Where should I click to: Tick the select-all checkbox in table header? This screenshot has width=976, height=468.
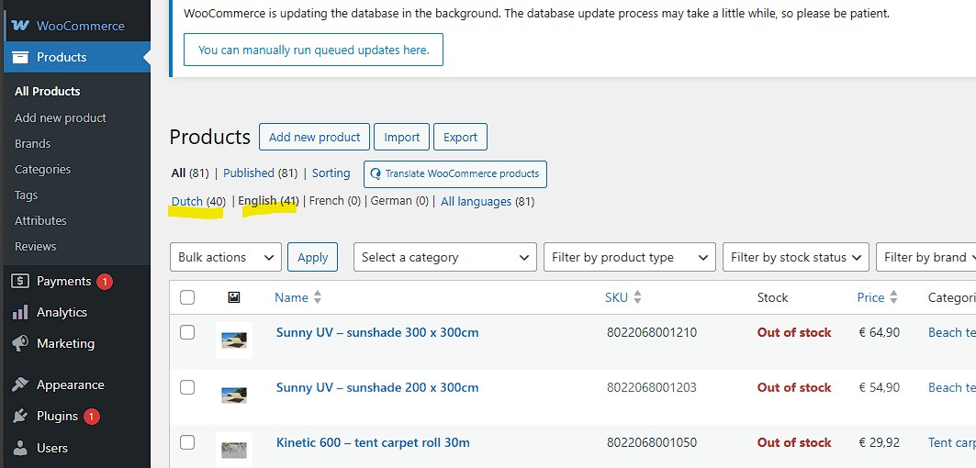click(x=187, y=297)
